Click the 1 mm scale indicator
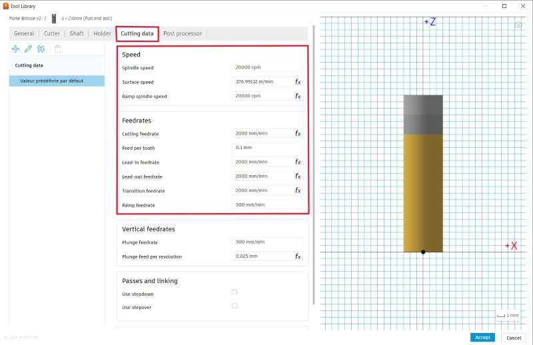 pos(508,316)
